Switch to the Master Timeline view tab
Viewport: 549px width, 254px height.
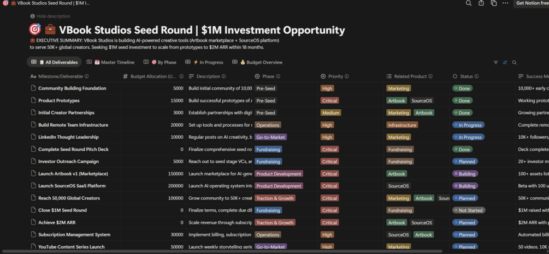pos(114,62)
